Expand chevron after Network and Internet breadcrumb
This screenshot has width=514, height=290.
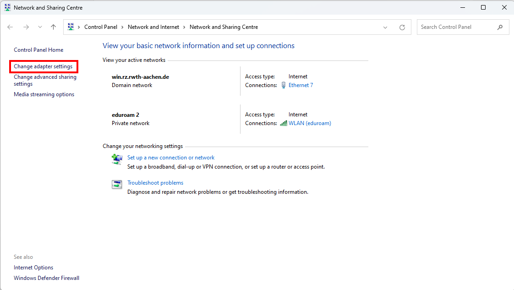[x=184, y=27]
